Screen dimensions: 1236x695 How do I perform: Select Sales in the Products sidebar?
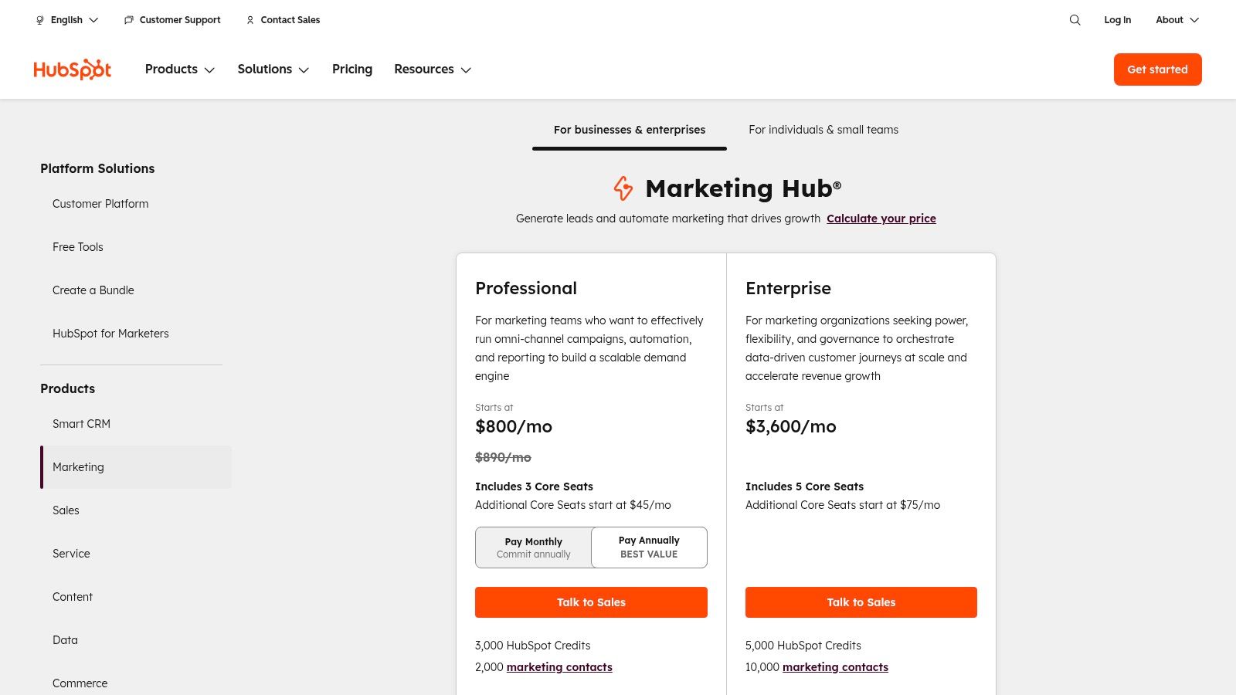(66, 510)
